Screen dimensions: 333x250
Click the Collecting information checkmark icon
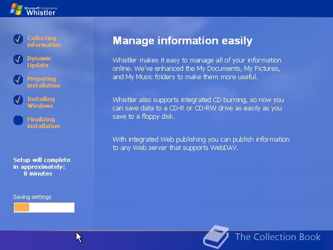(18, 39)
